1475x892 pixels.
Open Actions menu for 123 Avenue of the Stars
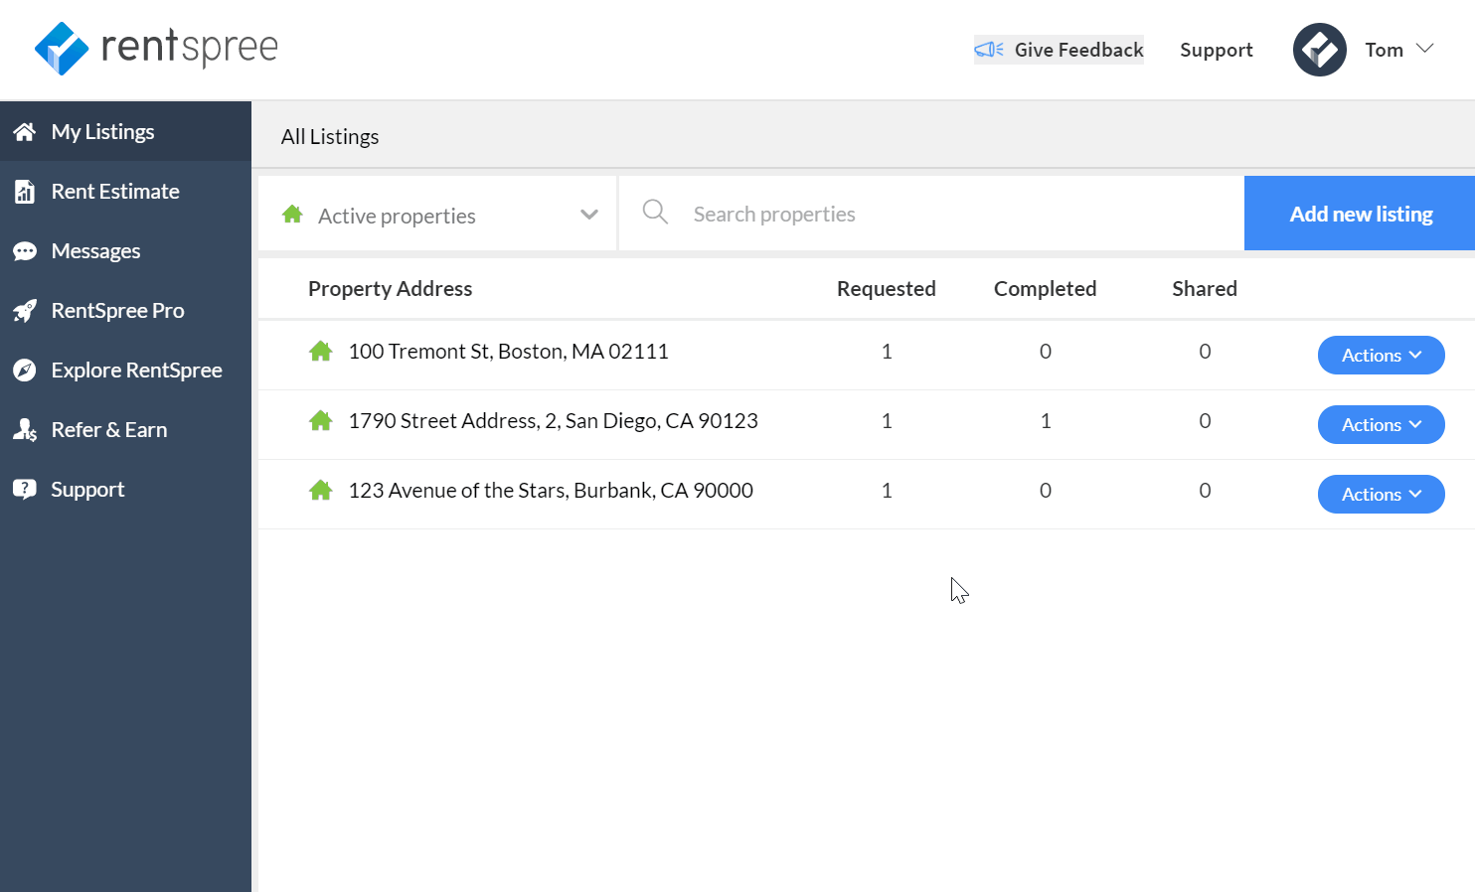coord(1381,494)
